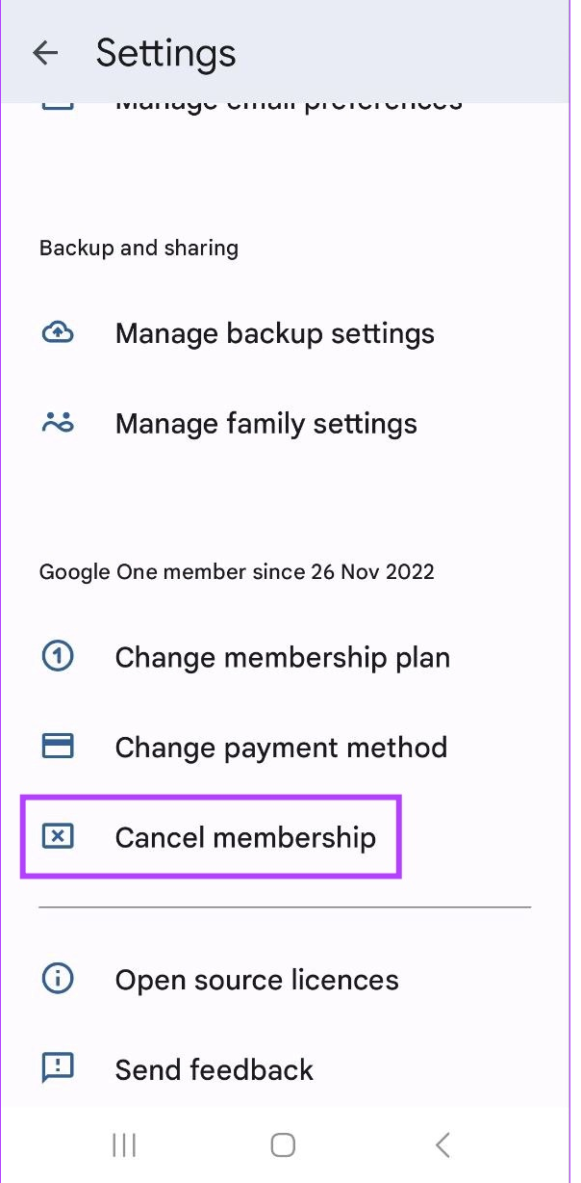Image resolution: width=581 pixels, height=1183 pixels.
Task: Click the backup cloud icon
Action: tap(58, 332)
